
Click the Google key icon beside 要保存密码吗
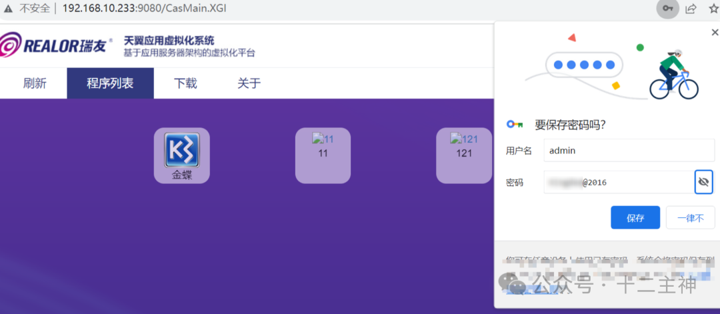pyautogui.click(x=515, y=124)
